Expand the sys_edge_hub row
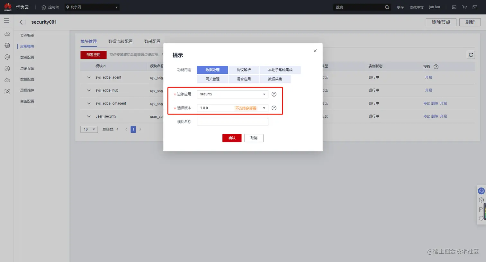This screenshot has height=262, width=486. point(89,90)
